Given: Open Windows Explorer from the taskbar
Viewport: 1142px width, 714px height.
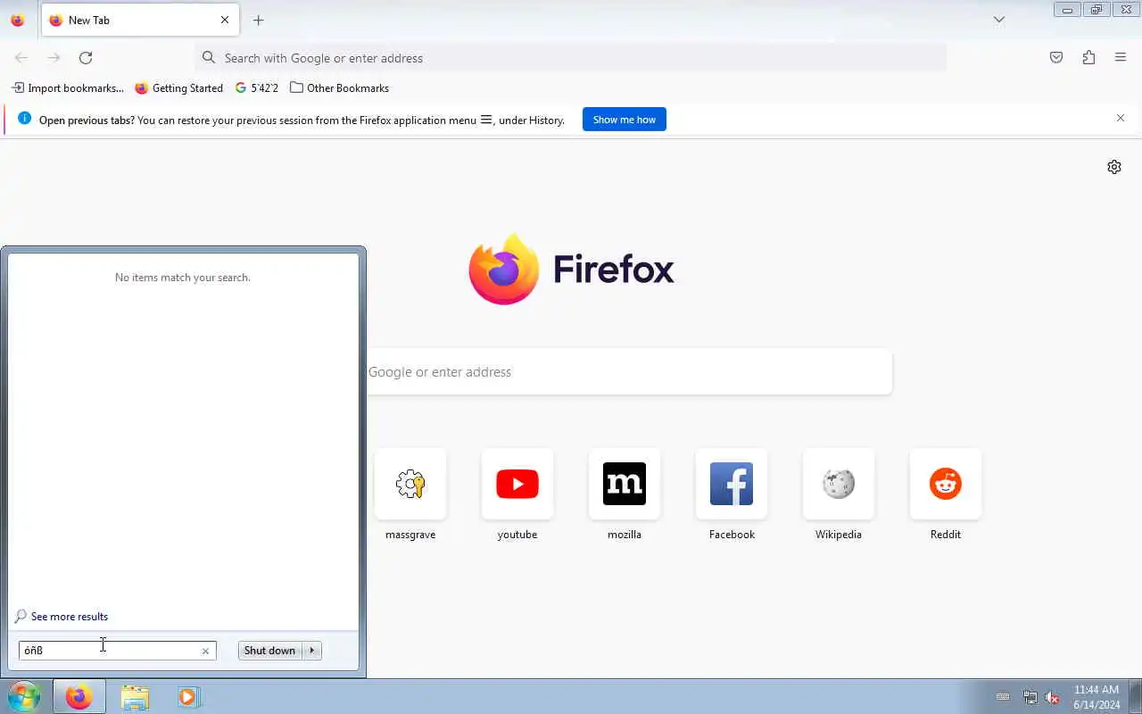Looking at the screenshot, I should coord(135,697).
